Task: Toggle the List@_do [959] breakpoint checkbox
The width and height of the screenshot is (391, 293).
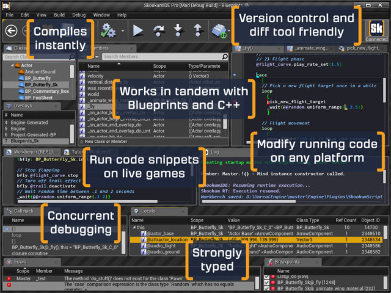Action: tap(266, 277)
